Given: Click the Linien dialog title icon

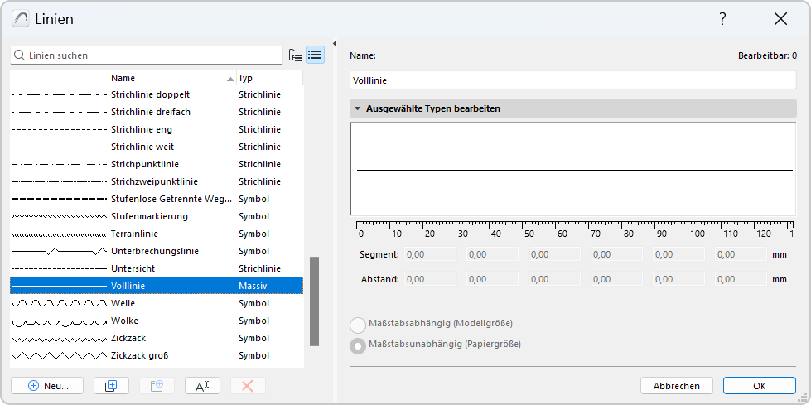Looking at the screenshot, I should click(x=20, y=19).
